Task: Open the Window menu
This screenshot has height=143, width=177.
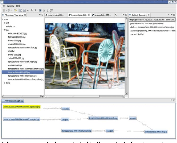Action: pyautogui.click(x=11, y=6)
